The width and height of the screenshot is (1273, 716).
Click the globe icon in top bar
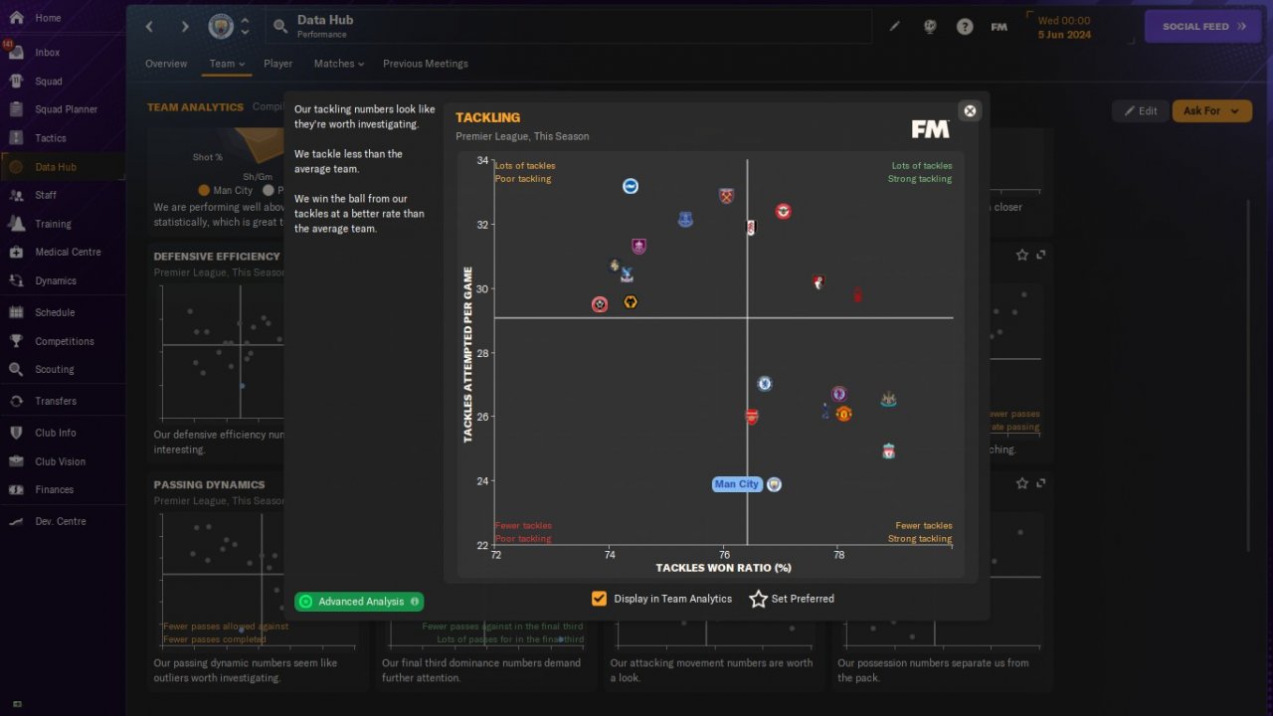coord(930,27)
